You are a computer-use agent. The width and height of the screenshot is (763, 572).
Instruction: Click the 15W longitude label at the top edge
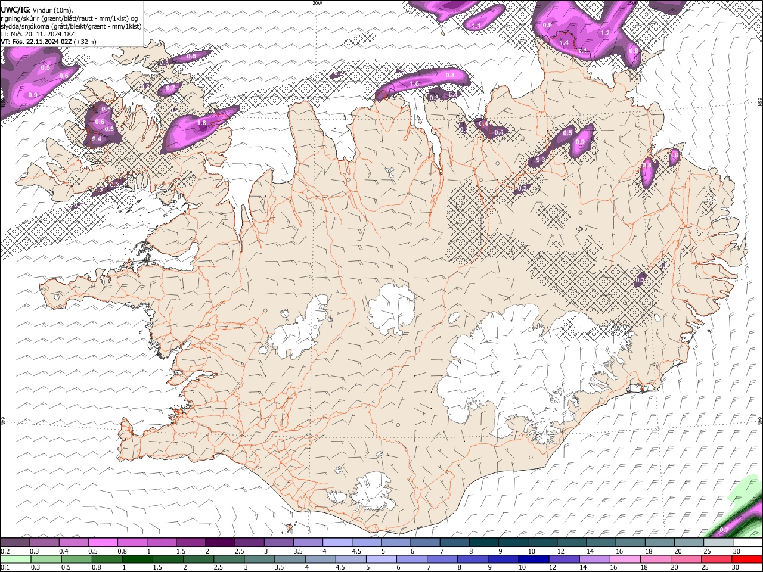pos(631,3)
